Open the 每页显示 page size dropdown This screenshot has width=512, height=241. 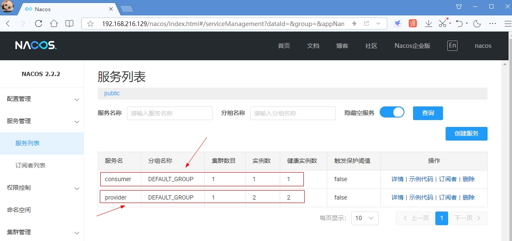tap(365, 218)
